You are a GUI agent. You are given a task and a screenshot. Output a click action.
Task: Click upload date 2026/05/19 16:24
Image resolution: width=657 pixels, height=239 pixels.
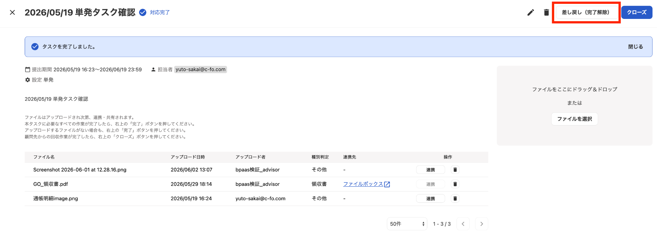click(191, 199)
